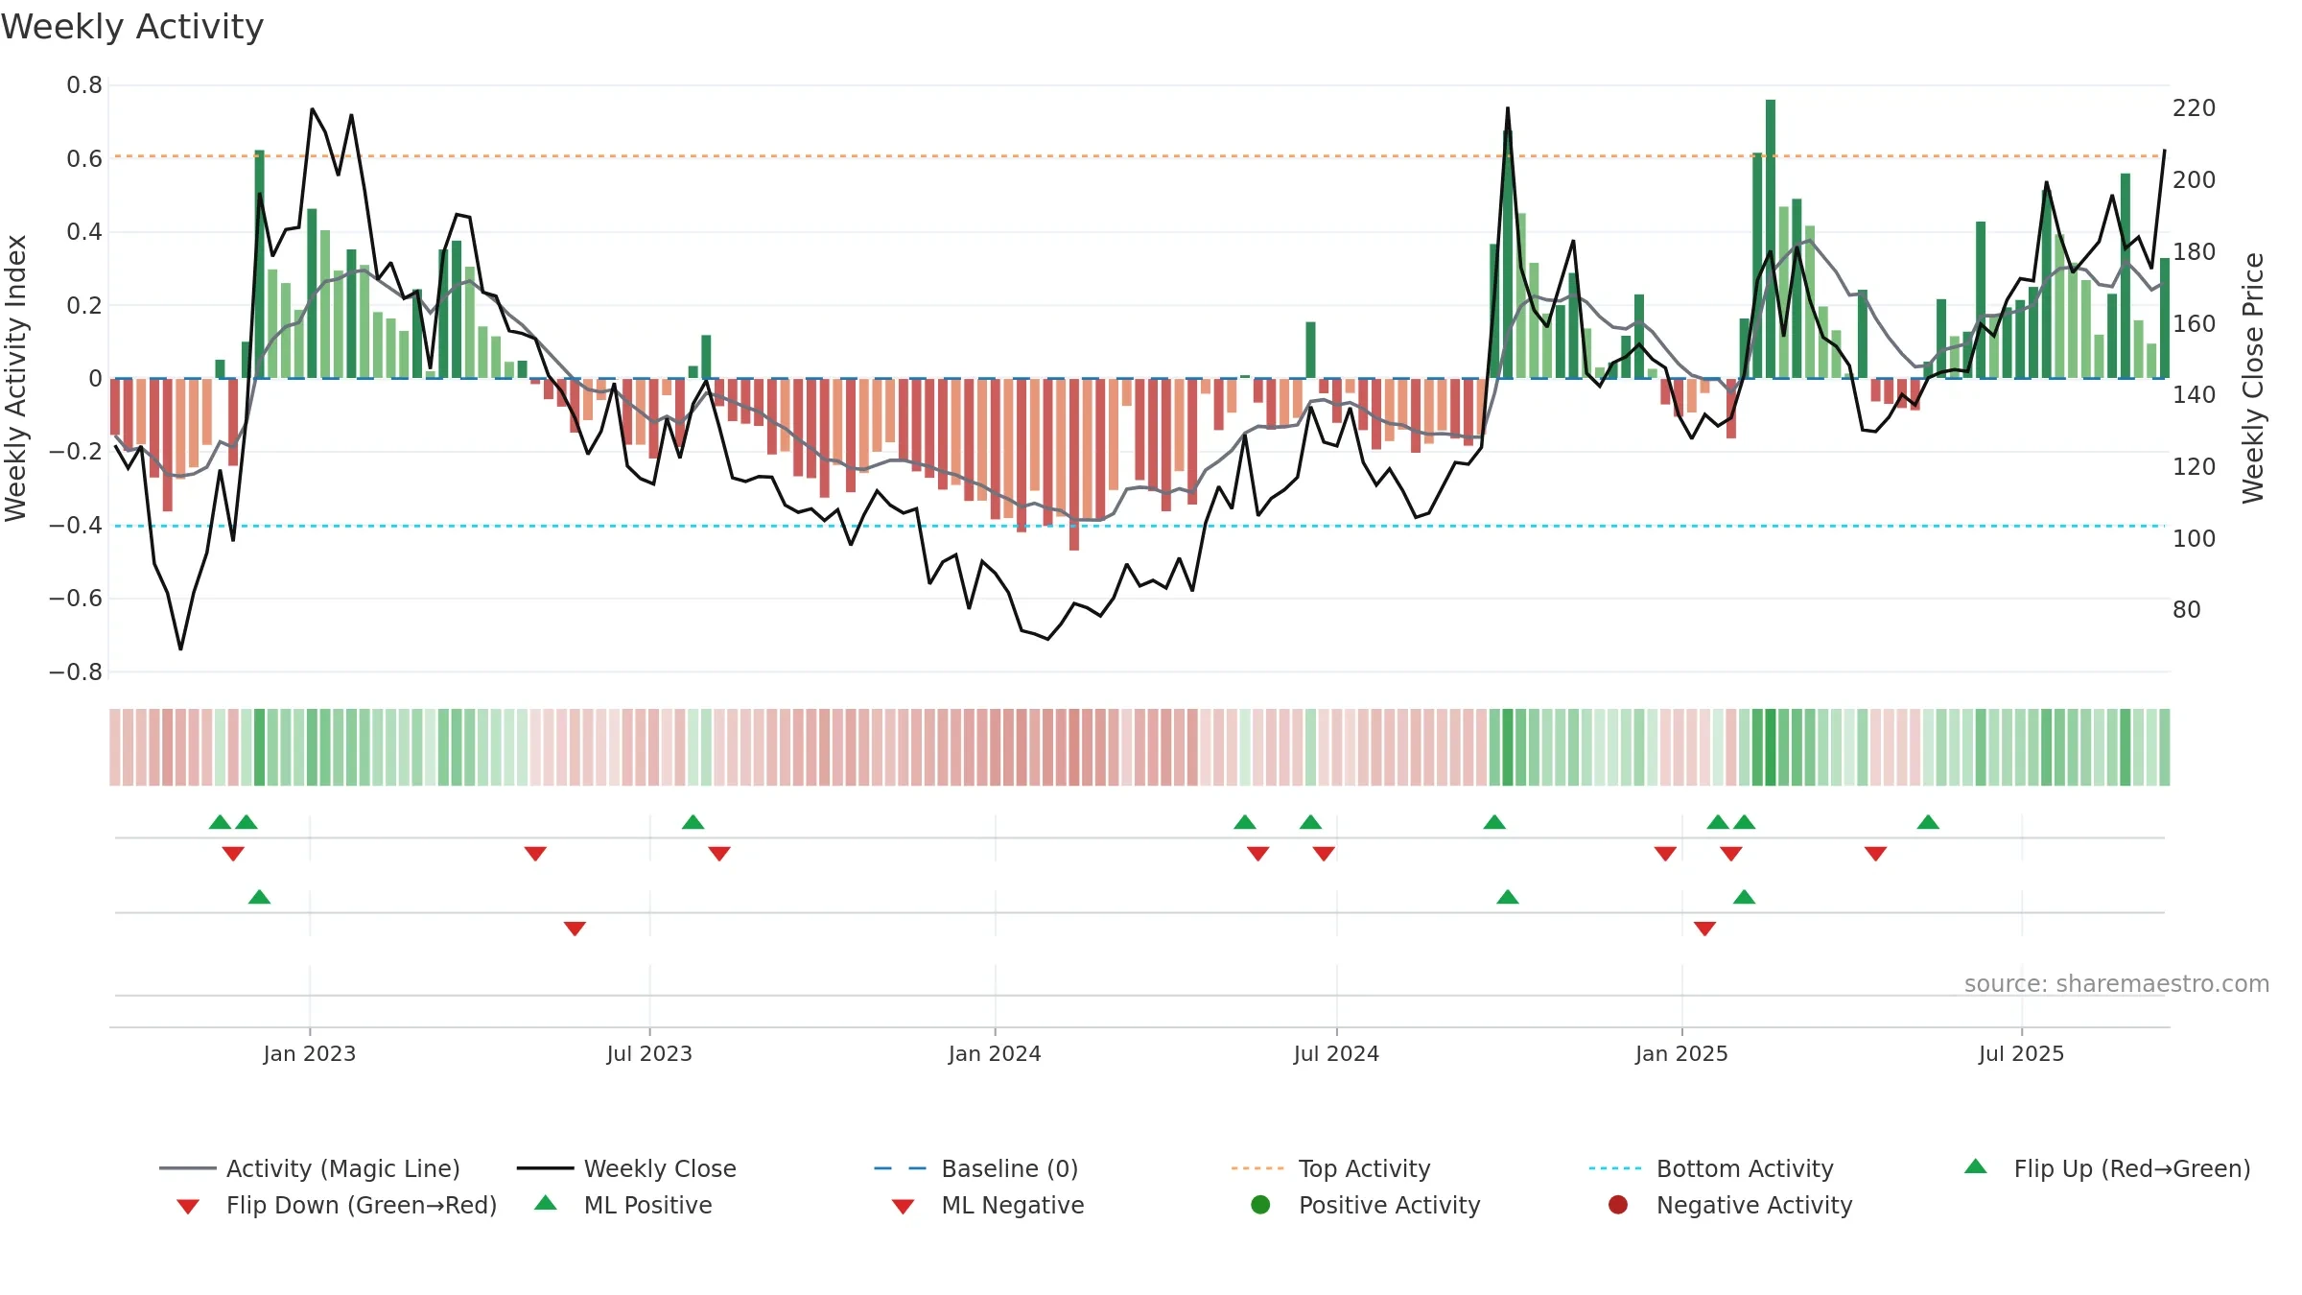Click the 100 right axis tick label
This screenshot has height=1295, width=2302.
2195,538
